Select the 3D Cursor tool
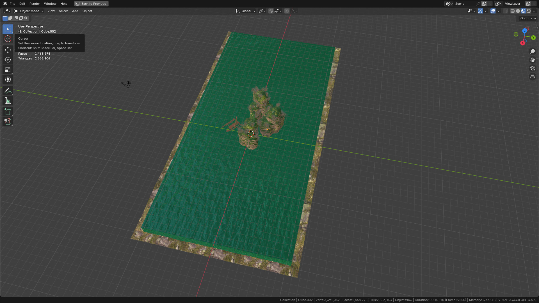The image size is (539, 303). [x=8, y=39]
